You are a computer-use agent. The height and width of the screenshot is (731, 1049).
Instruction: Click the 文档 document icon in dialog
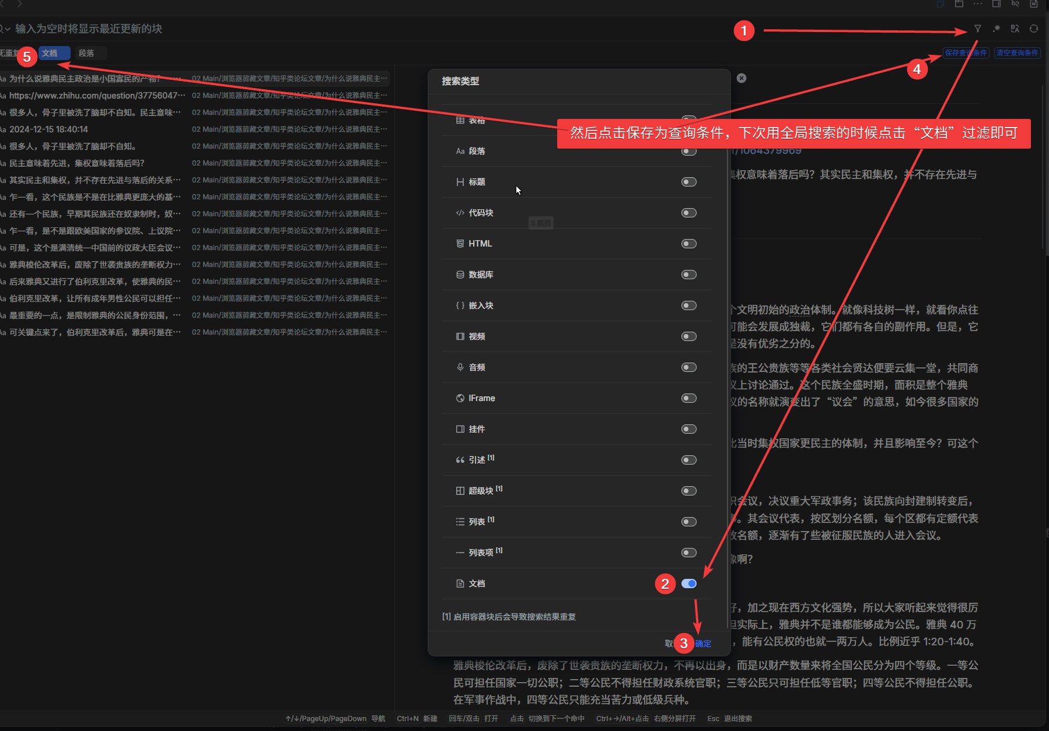(460, 584)
